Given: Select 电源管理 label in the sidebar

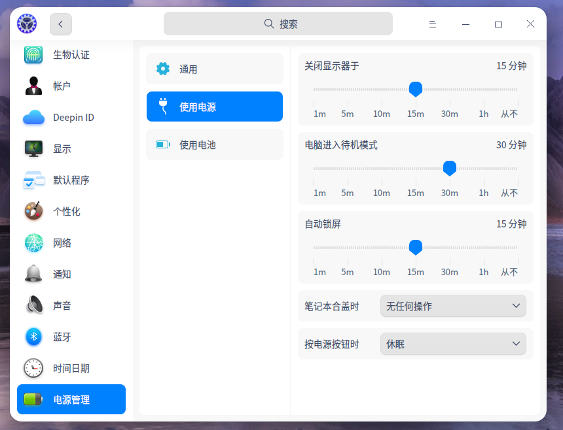Looking at the screenshot, I should point(71,399).
